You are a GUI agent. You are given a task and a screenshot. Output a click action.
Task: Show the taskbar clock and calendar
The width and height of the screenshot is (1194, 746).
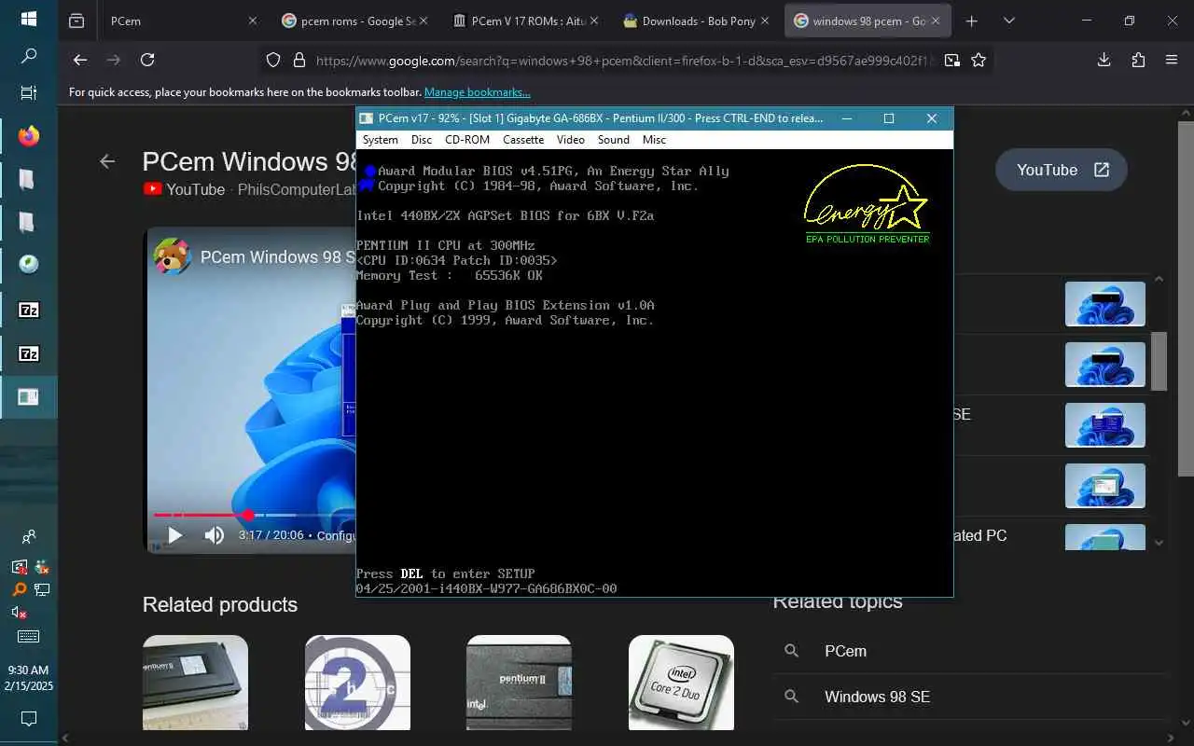pyautogui.click(x=28, y=678)
